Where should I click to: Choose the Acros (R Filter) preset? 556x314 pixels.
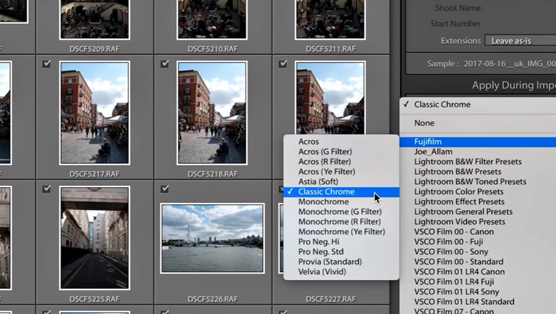click(x=341, y=161)
